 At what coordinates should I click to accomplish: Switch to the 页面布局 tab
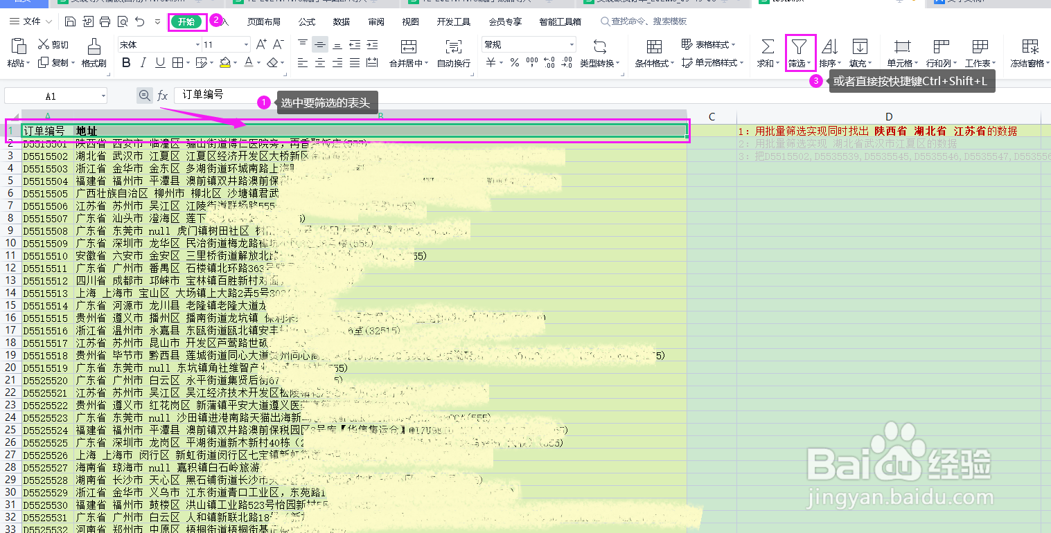[264, 22]
